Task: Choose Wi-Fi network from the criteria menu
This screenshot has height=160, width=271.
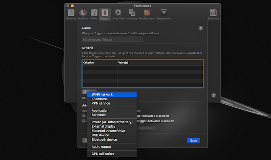Action: click(112, 95)
